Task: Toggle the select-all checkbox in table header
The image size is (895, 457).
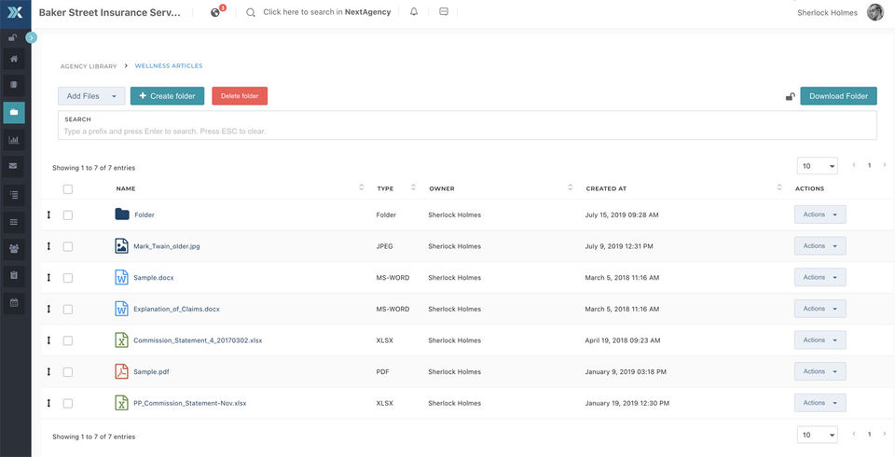Action: [x=67, y=188]
